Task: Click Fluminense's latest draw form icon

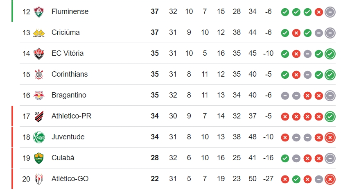Action: (330, 12)
